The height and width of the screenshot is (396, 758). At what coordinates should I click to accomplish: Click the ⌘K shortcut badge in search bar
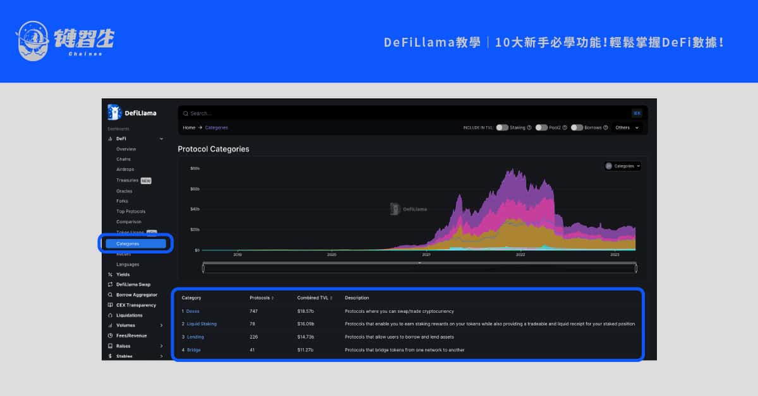click(x=637, y=114)
